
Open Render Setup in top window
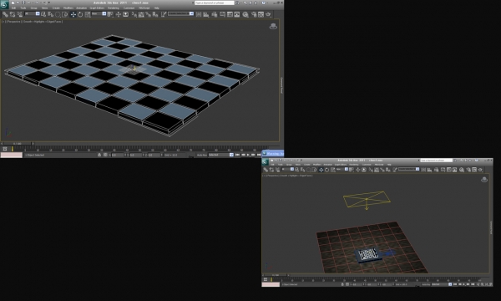click(254, 14)
